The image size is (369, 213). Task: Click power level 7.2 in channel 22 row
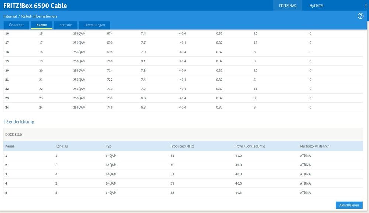pyautogui.click(x=143, y=89)
